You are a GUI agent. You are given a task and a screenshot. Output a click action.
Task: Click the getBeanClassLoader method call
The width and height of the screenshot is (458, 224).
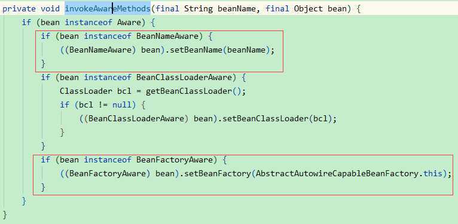(189, 91)
